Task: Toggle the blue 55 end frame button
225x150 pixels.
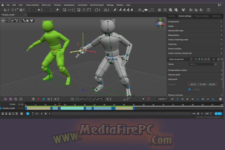Action: click(218, 113)
